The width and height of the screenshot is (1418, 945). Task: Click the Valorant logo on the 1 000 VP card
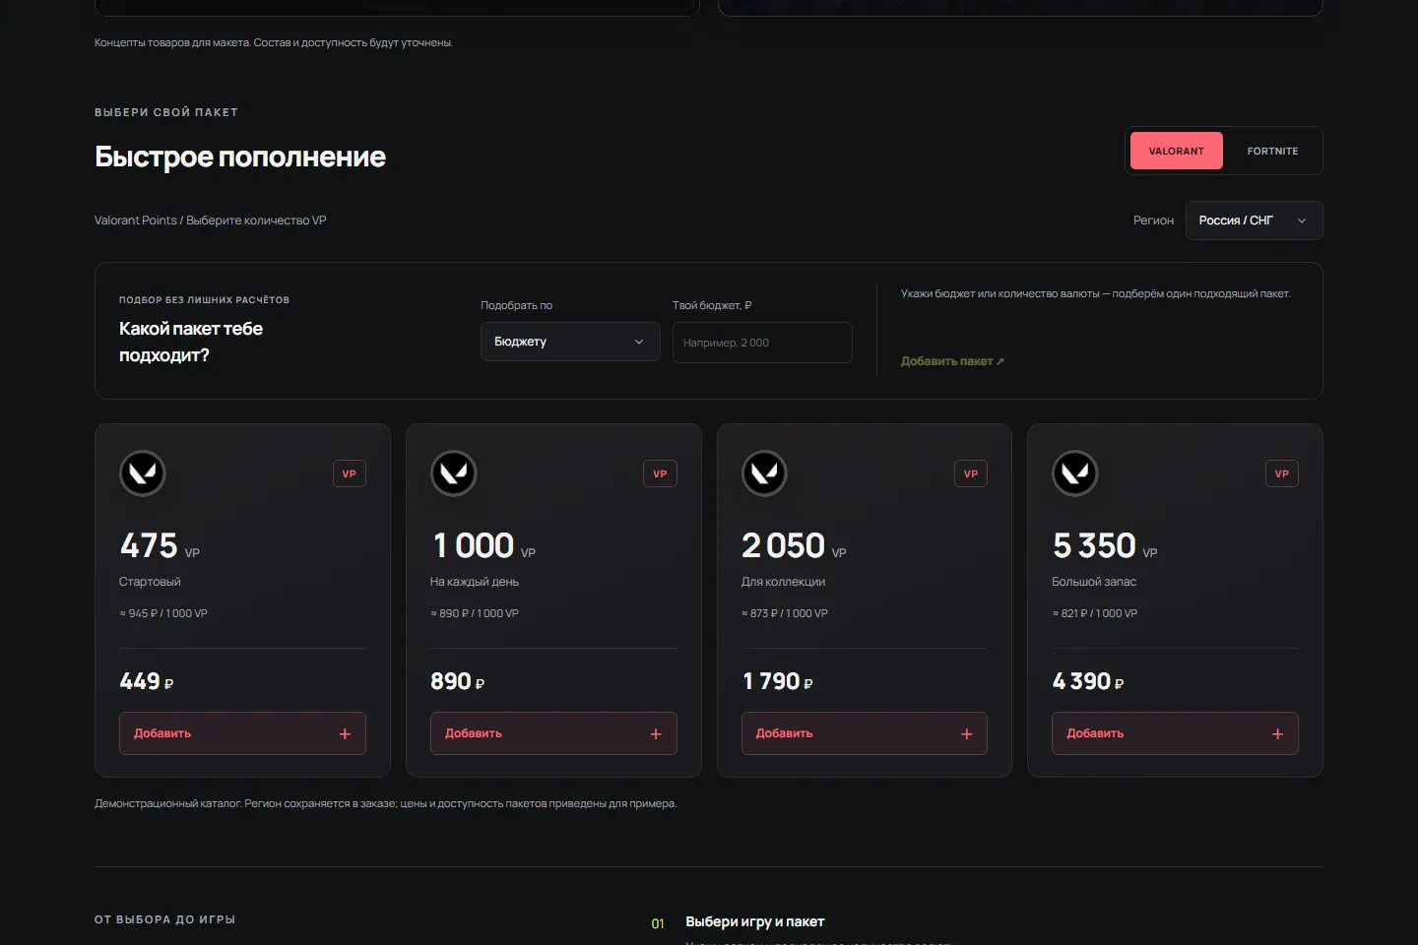click(x=454, y=473)
